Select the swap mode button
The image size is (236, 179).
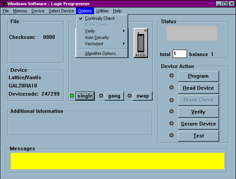[143, 96]
